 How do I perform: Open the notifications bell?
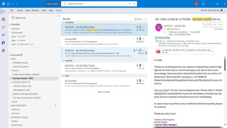[x=203, y=4]
